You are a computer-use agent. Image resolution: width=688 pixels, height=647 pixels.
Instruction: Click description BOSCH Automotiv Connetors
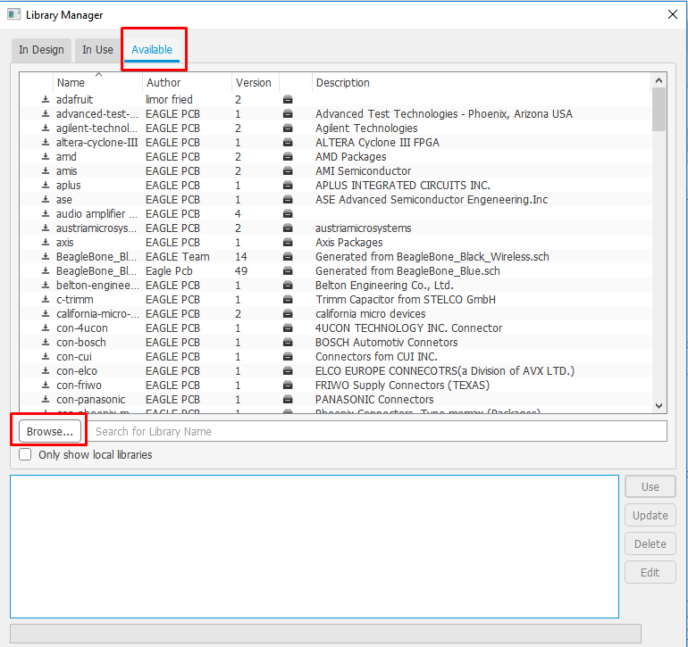point(387,343)
